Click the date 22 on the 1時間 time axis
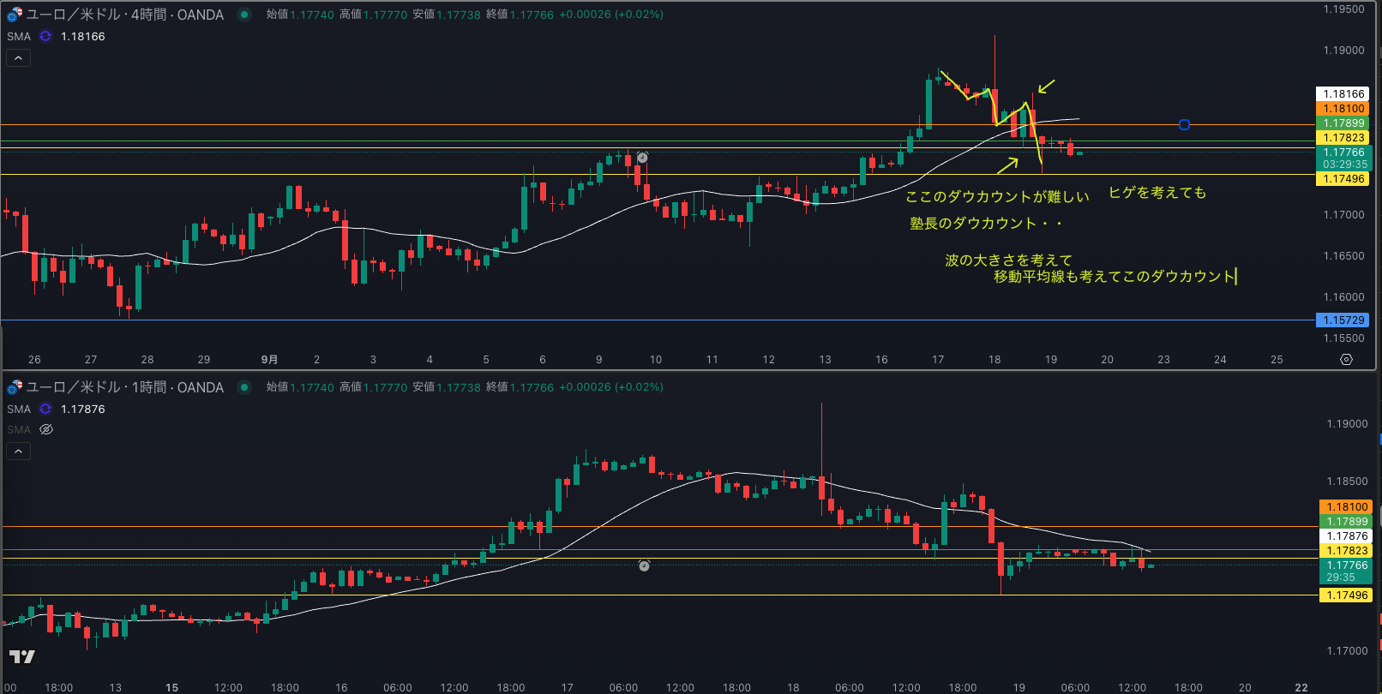 (1301, 688)
